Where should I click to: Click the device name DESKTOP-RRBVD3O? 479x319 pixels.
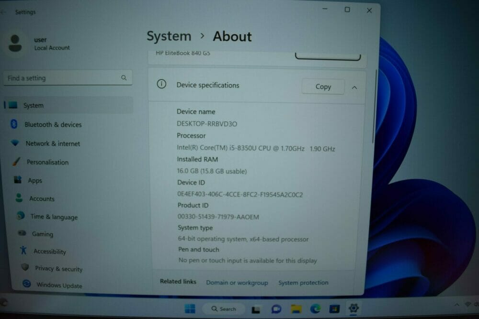207,123
